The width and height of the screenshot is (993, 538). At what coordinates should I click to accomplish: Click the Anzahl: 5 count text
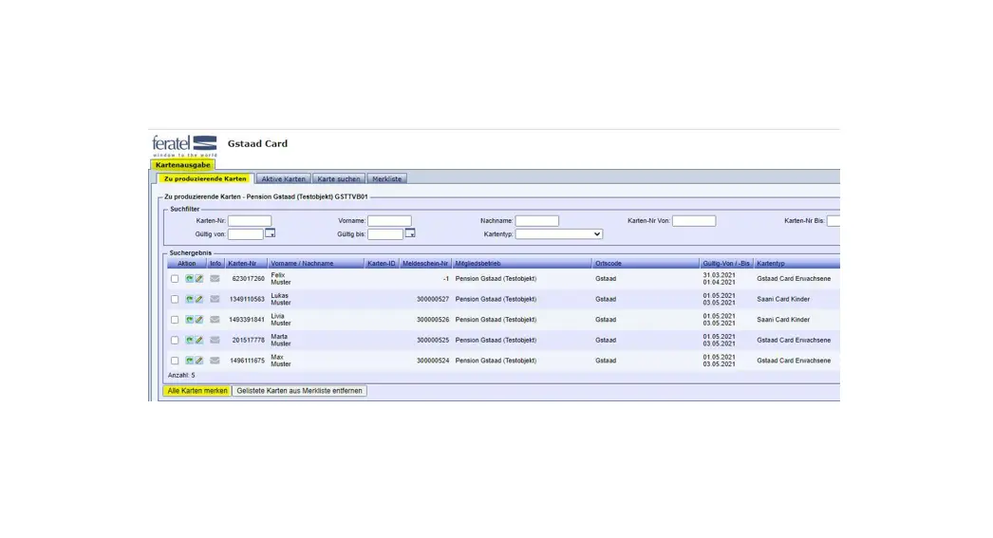coord(181,376)
